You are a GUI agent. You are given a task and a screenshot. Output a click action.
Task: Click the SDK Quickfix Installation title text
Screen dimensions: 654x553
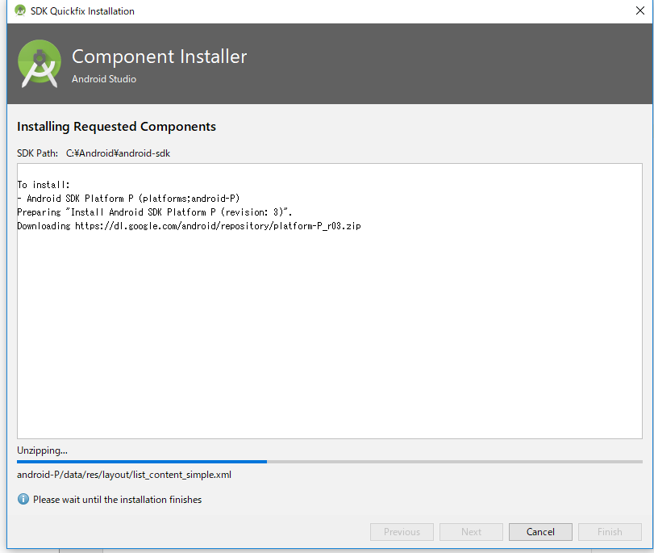(x=82, y=10)
